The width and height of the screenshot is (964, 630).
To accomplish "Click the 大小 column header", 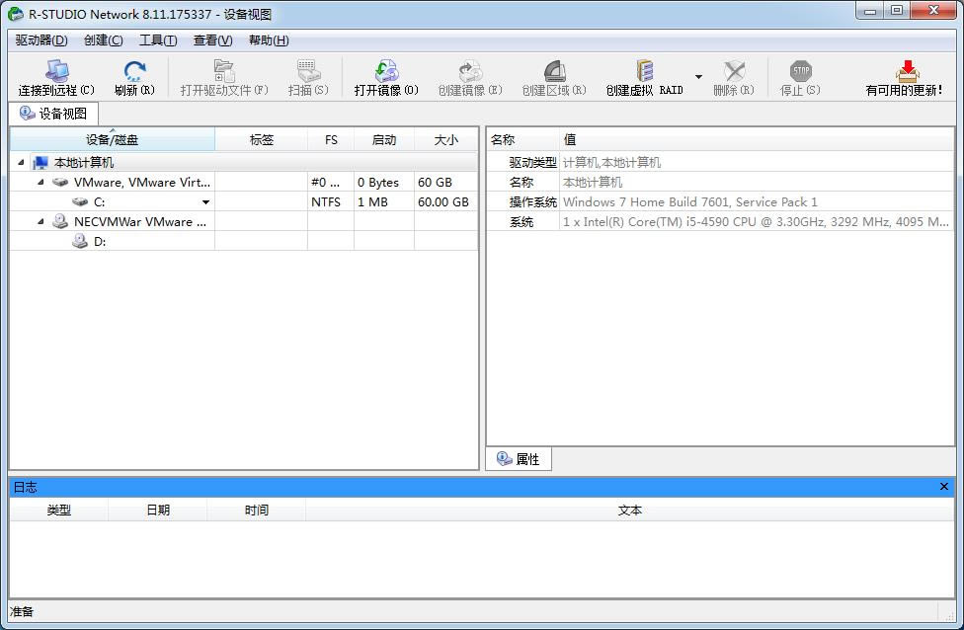I will tap(445, 139).
